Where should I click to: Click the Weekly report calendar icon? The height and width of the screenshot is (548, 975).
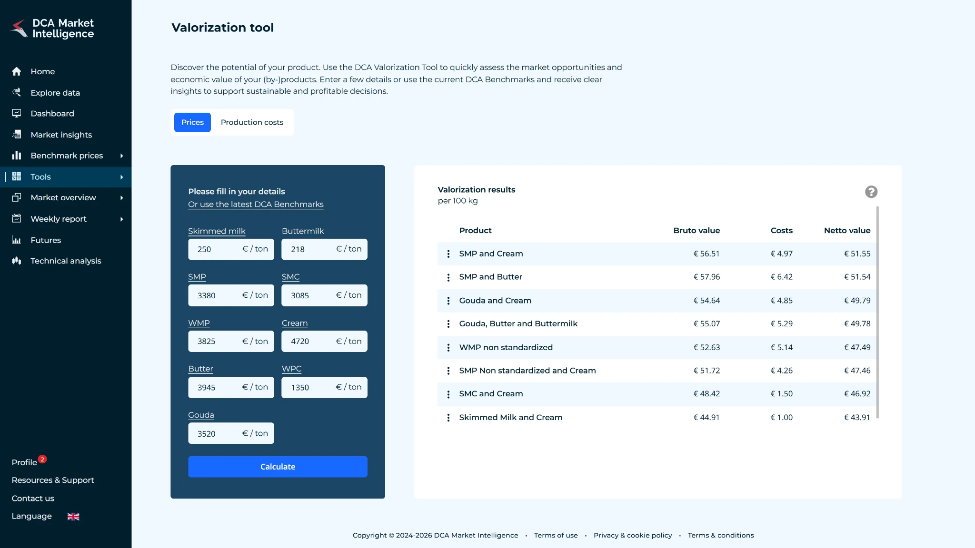coord(17,218)
